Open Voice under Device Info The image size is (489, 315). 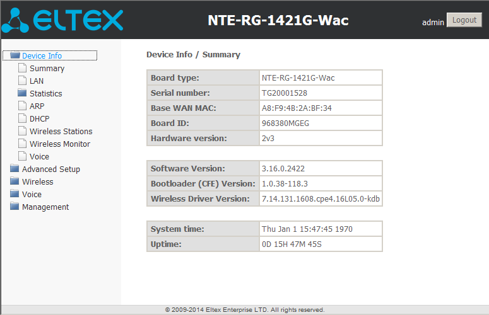(39, 157)
